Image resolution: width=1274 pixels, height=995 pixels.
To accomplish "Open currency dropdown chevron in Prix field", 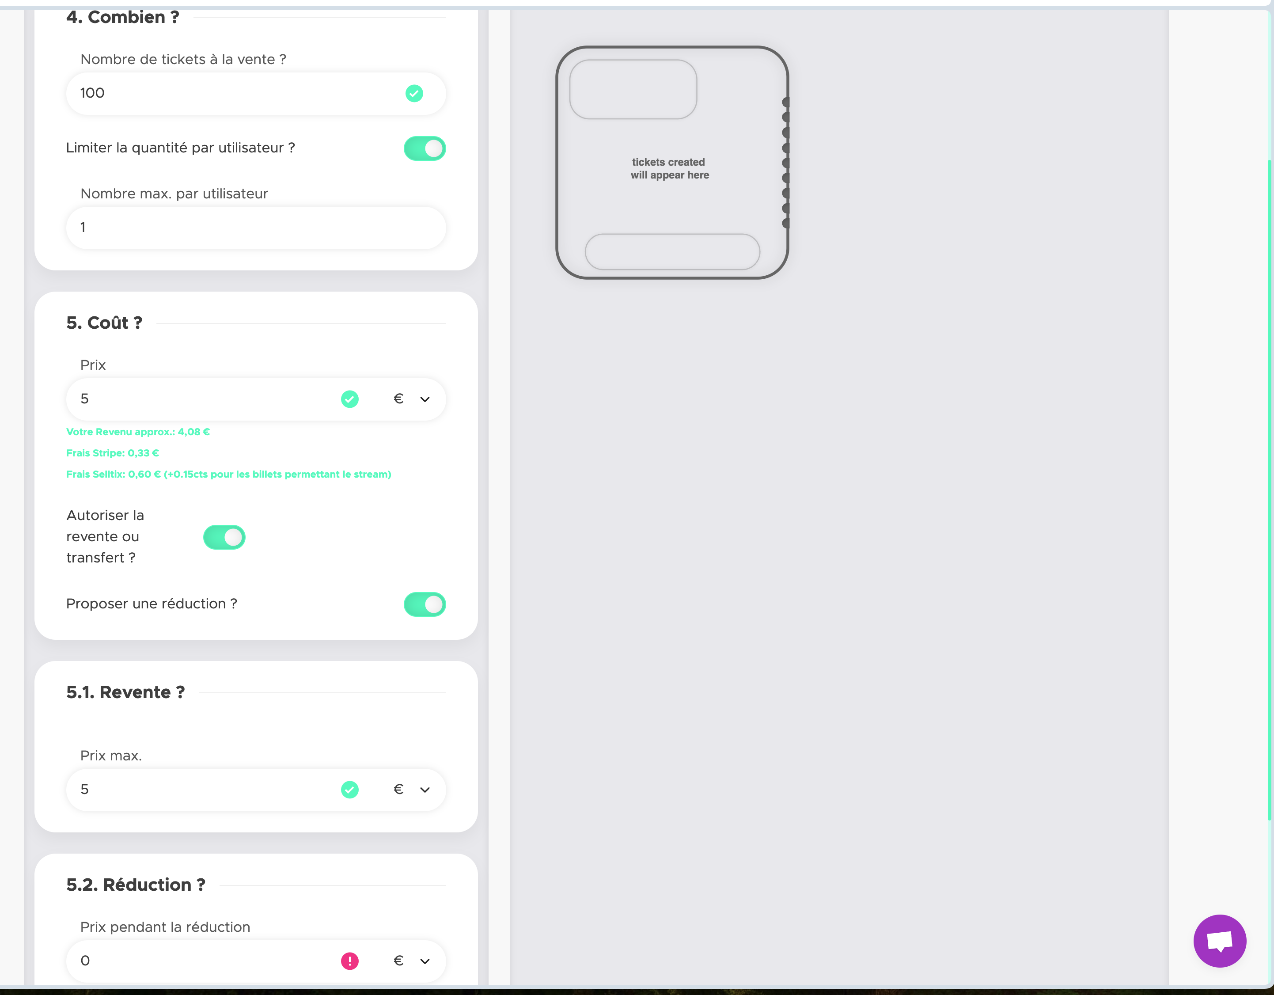I will point(425,399).
